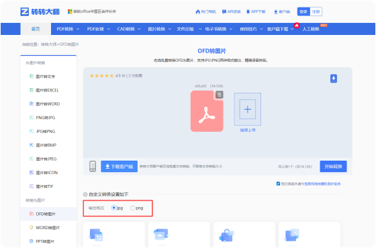This screenshot has height=248, width=376.
Task: Open the API咨询 chat icon link
Action: coord(232,11)
